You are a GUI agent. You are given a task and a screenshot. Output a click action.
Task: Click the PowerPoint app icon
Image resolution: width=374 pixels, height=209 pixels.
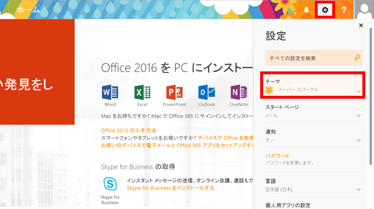coord(174,92)
